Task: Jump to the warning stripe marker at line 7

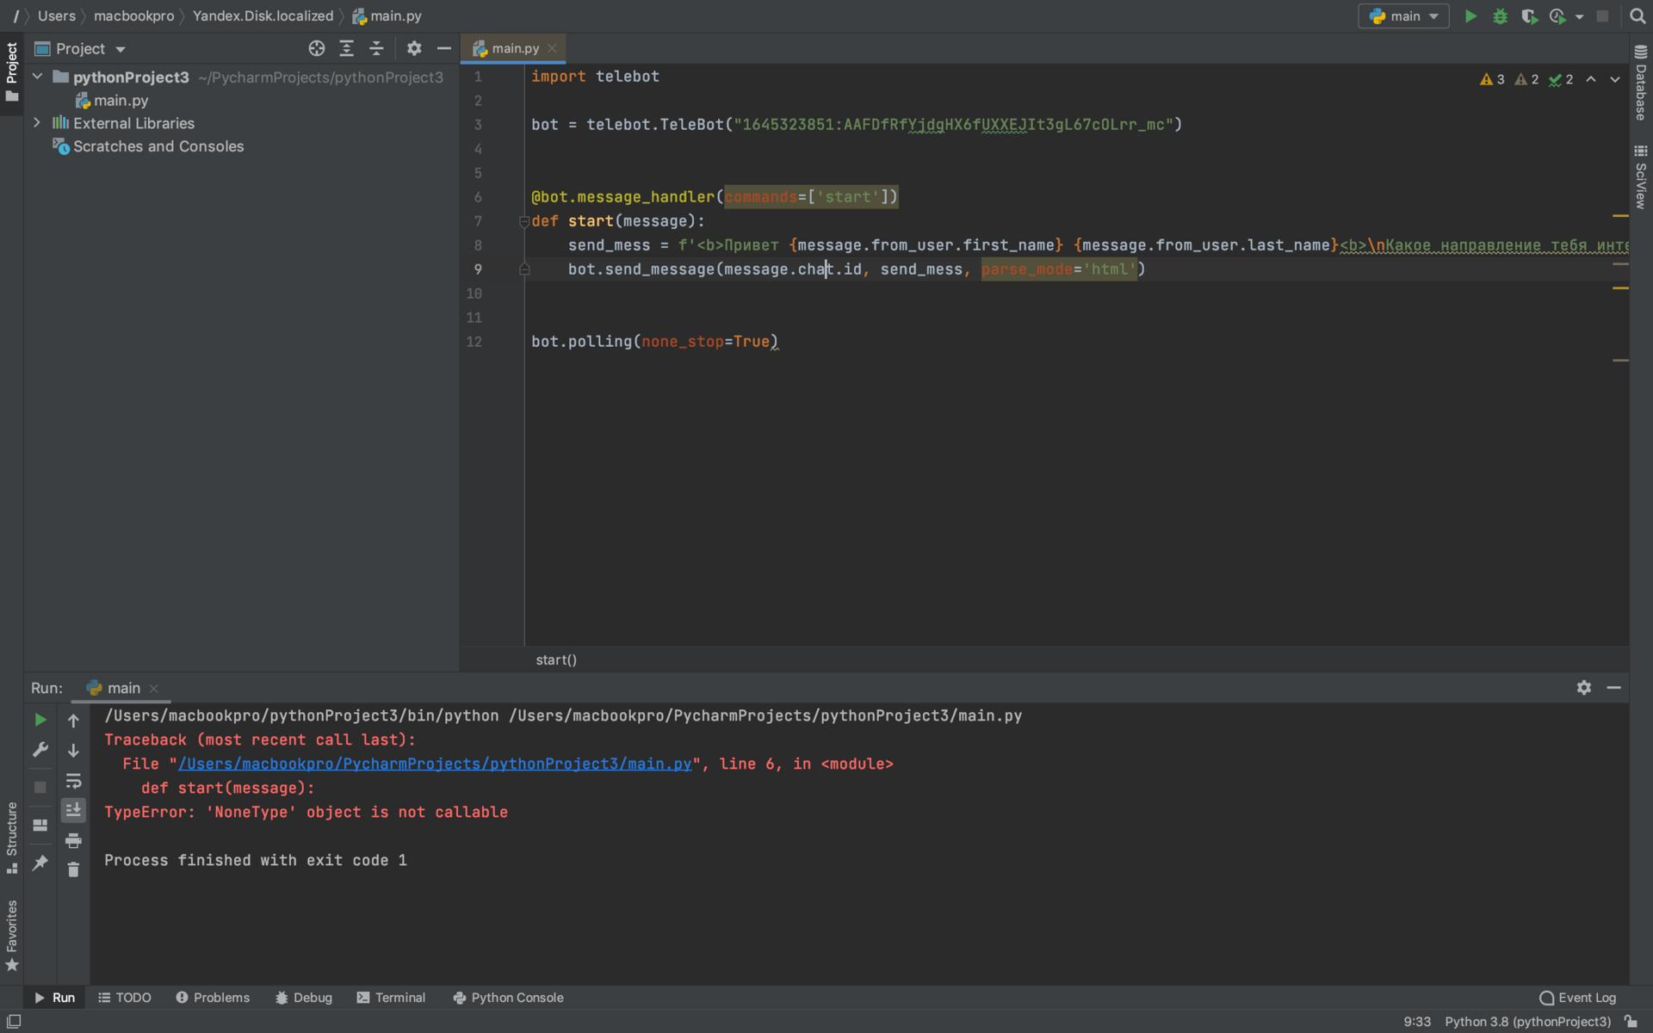Action: coord(1620,216)
